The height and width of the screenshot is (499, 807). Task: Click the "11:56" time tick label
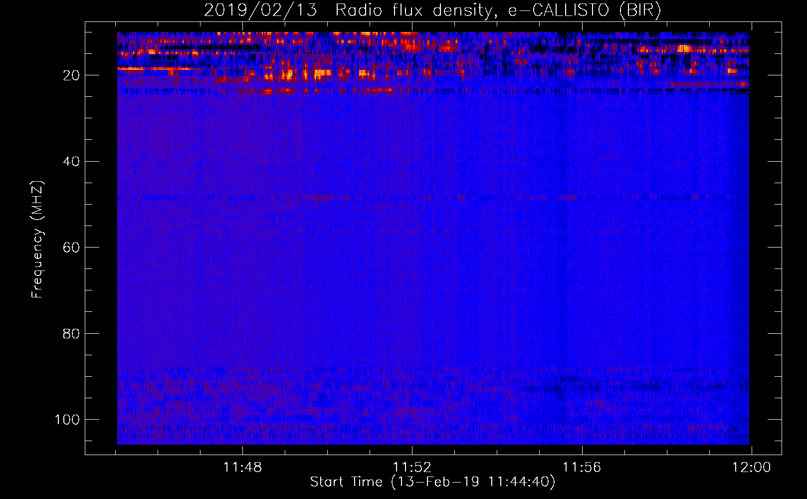coord(582,468)
